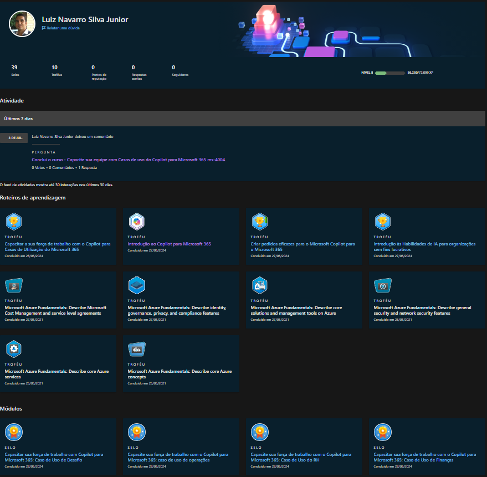This screenshot has height=477, width=487.
Task: Click the 1 Resposta text under the question
Action: pyautogui.click(x=88, y=168)
